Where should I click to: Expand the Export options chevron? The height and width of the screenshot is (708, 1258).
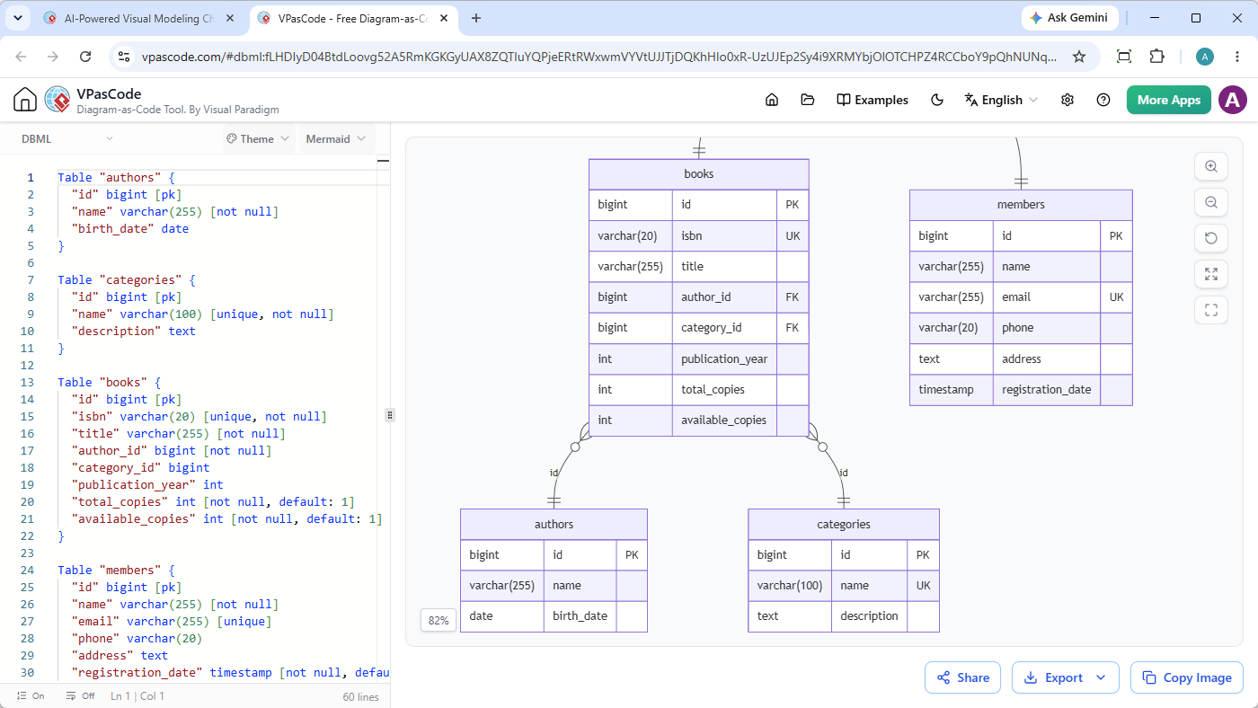[1102, 677]
